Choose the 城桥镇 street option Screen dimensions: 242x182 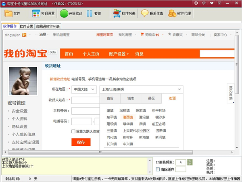125,110
